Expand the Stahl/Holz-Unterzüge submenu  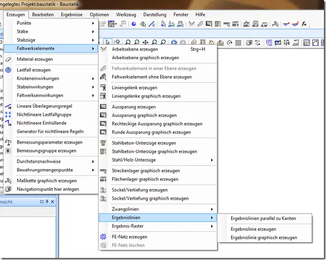pyautogui.click(x=158, y=160)
